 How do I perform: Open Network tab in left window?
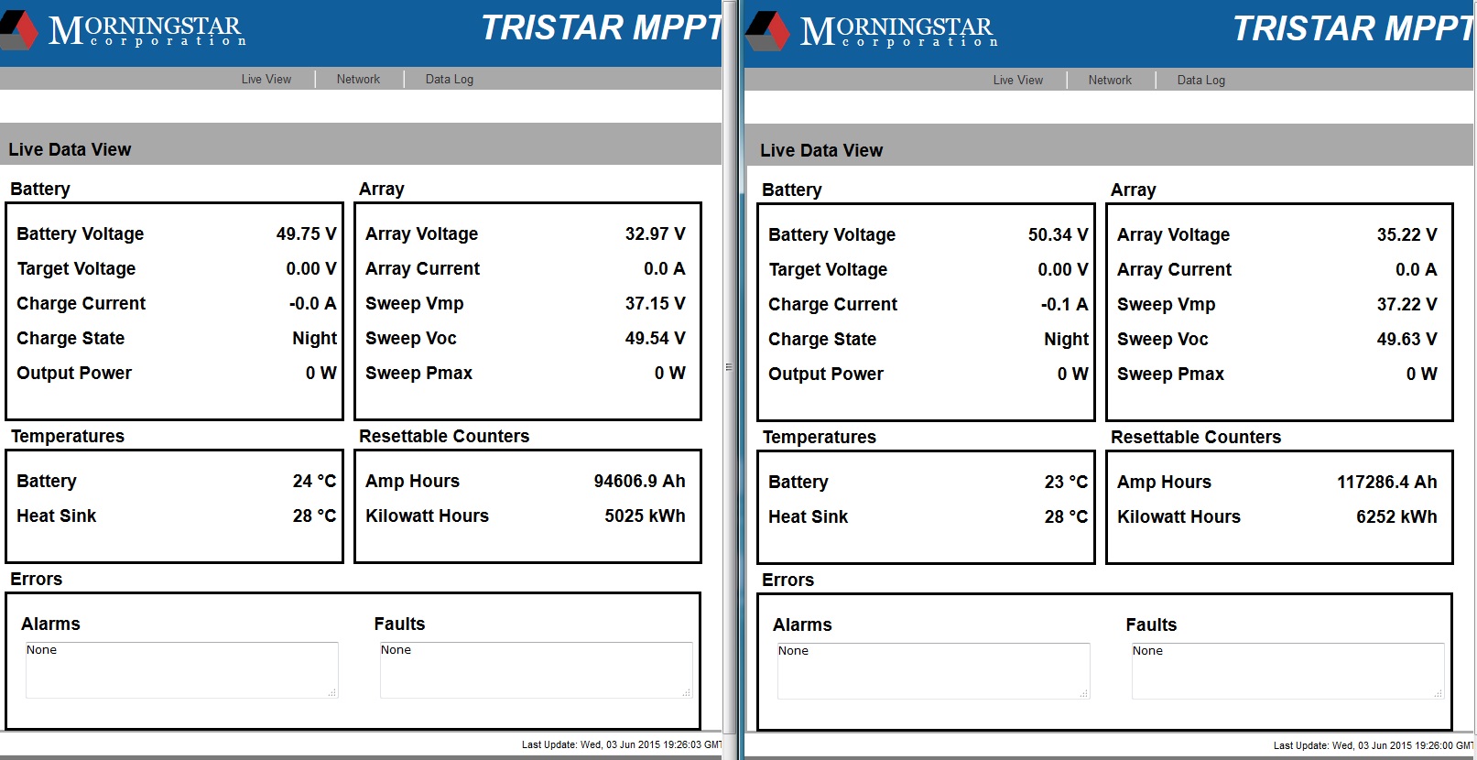coord(358,80)
